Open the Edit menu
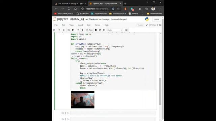This screenshot has width=216, height=121. (63, 25)
